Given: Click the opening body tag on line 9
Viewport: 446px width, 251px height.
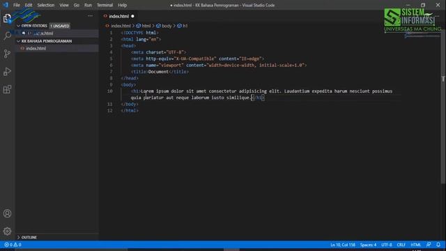Looking at the screenshot, I should (128, 85).
